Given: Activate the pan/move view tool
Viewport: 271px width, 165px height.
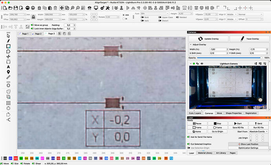Looking at the screenshot, I should [x=62, y=8].
